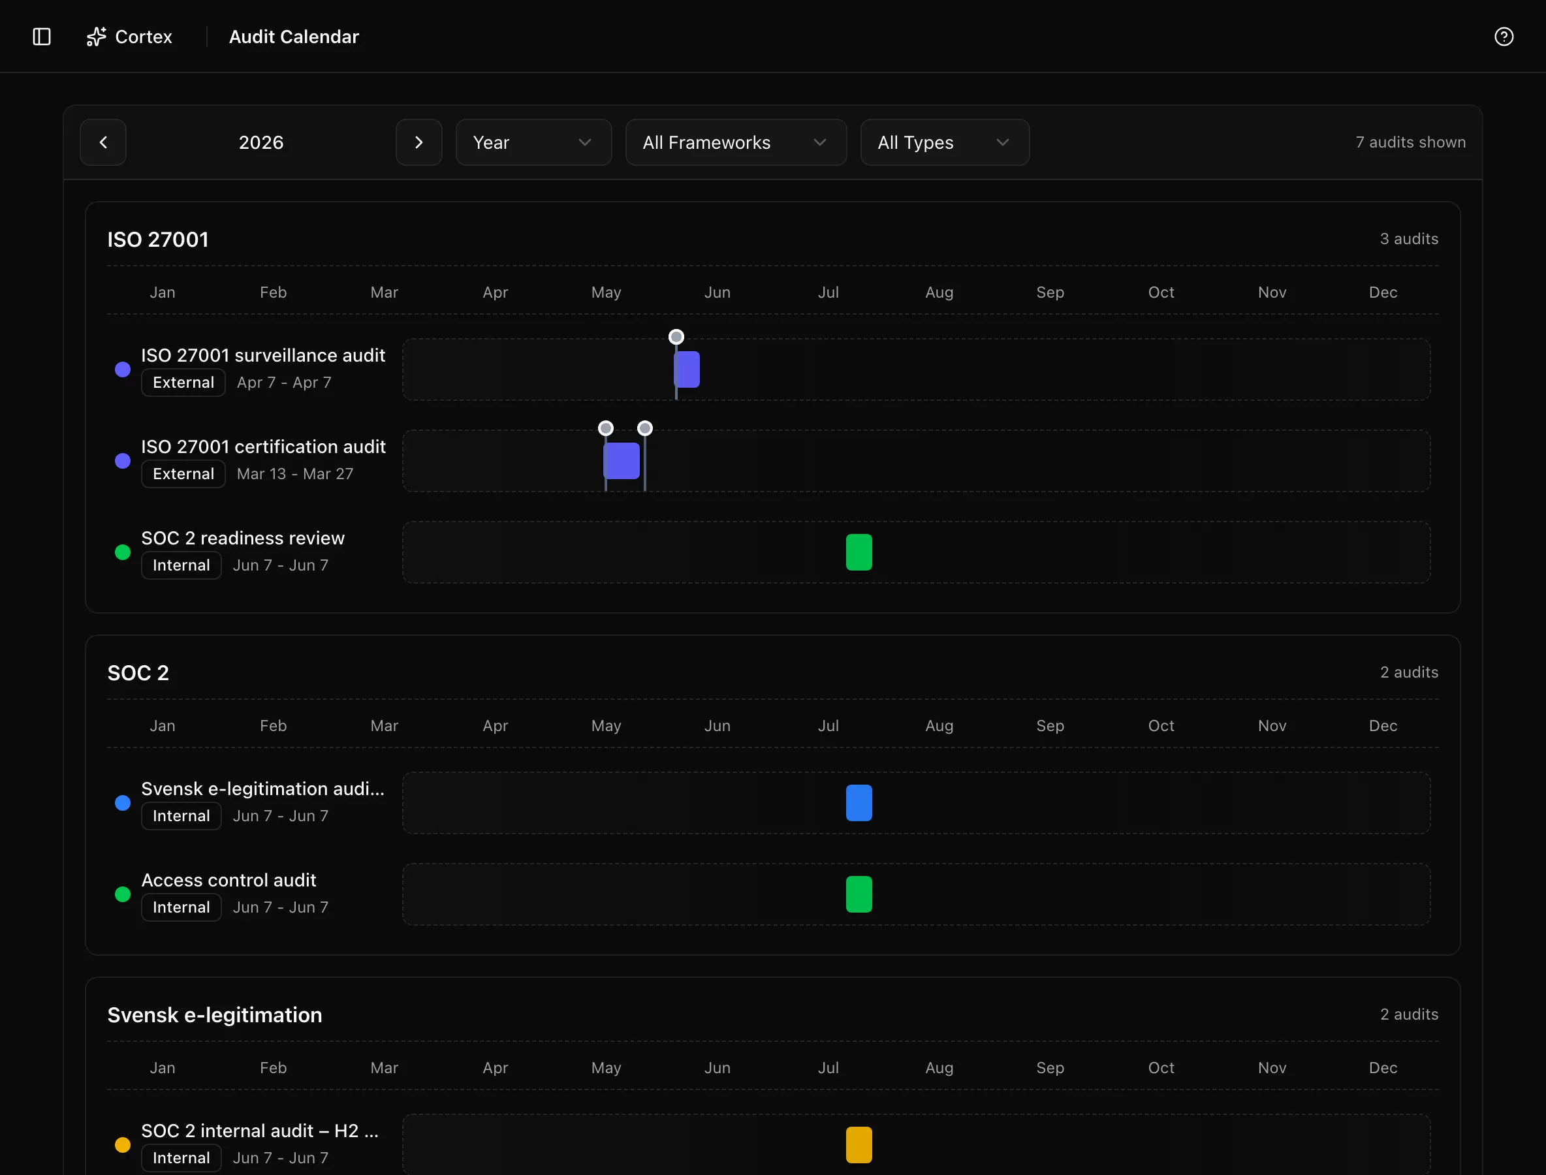Click certification audit start milestone marker
This screenshot has width=1546, height=1175.
click(x=606, y=428)
